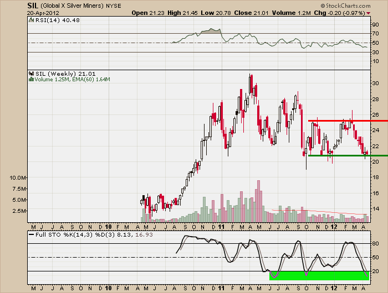Click the 28 label on price axis

click(x=376, y=99)
